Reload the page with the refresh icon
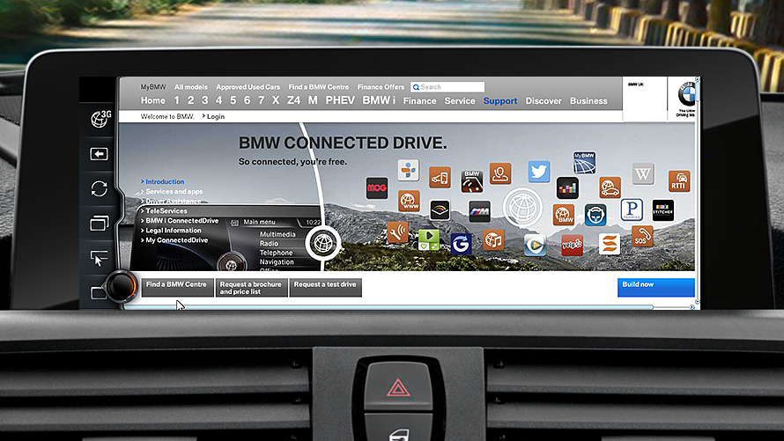This screenshot has width=784, height=441. 99,188
